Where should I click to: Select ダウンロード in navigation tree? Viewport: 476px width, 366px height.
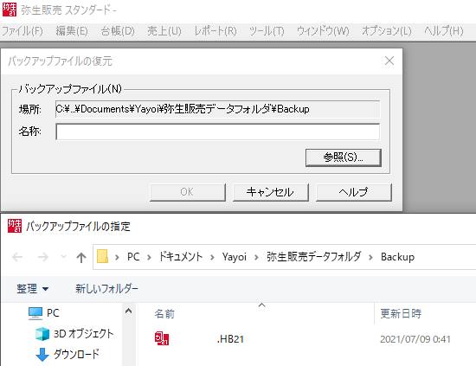(x=76, y=354)
